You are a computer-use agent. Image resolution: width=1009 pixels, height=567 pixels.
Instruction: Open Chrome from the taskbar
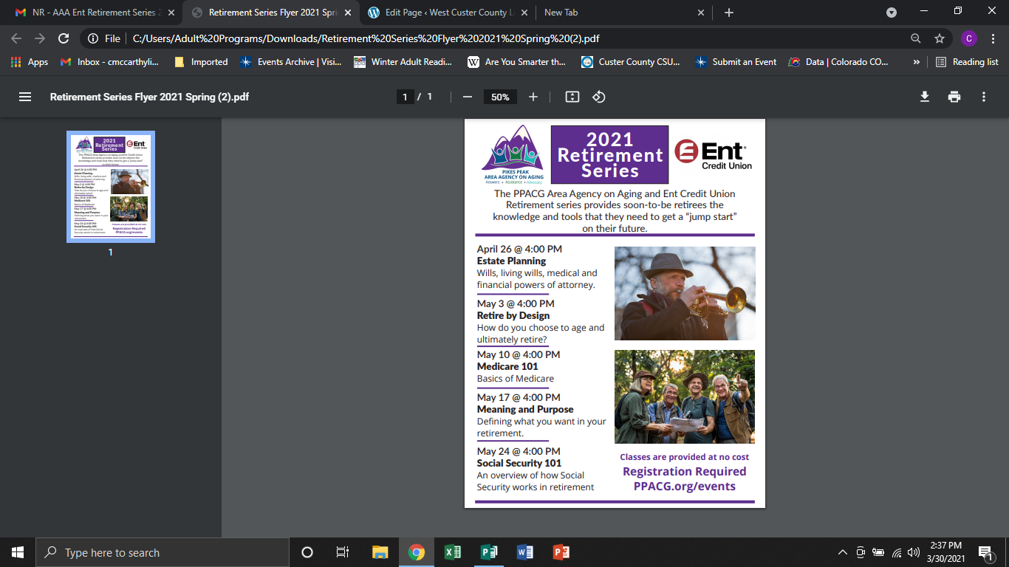pos(417,552)
